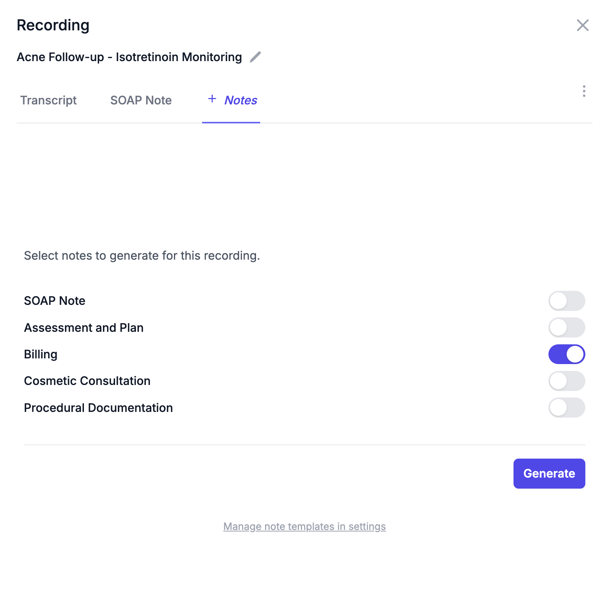
Task: Click the Recording heading text
Action: pyautogui.click(x=53, y=25)
